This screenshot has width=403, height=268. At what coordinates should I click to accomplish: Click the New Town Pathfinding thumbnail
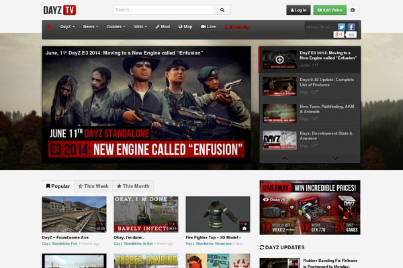pos(279,113)
